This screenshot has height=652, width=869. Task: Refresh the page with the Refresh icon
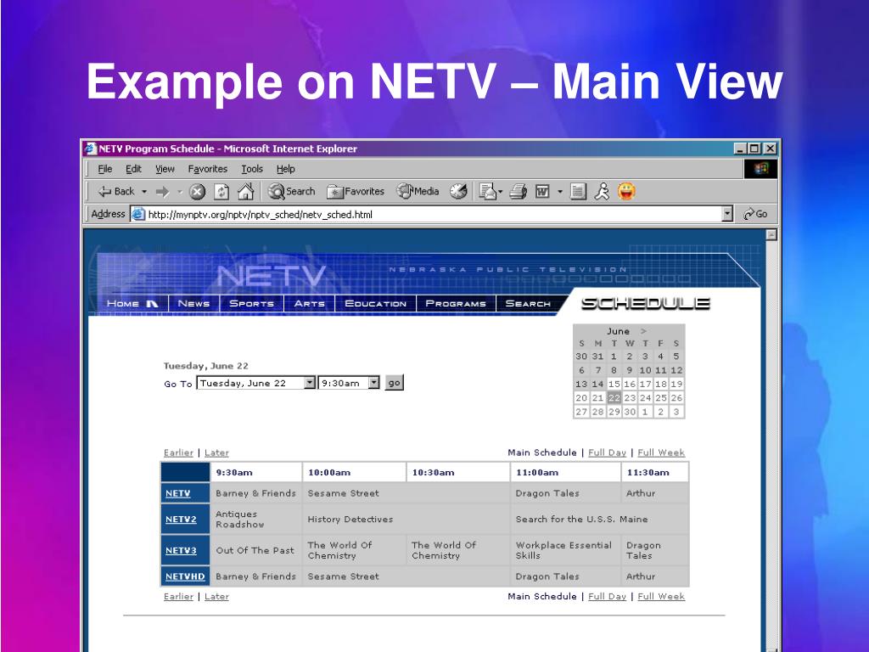click(x=221, y=192)
